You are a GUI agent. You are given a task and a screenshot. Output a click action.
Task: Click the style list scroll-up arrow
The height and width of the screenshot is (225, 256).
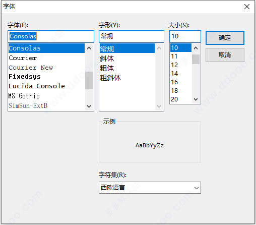159,48
